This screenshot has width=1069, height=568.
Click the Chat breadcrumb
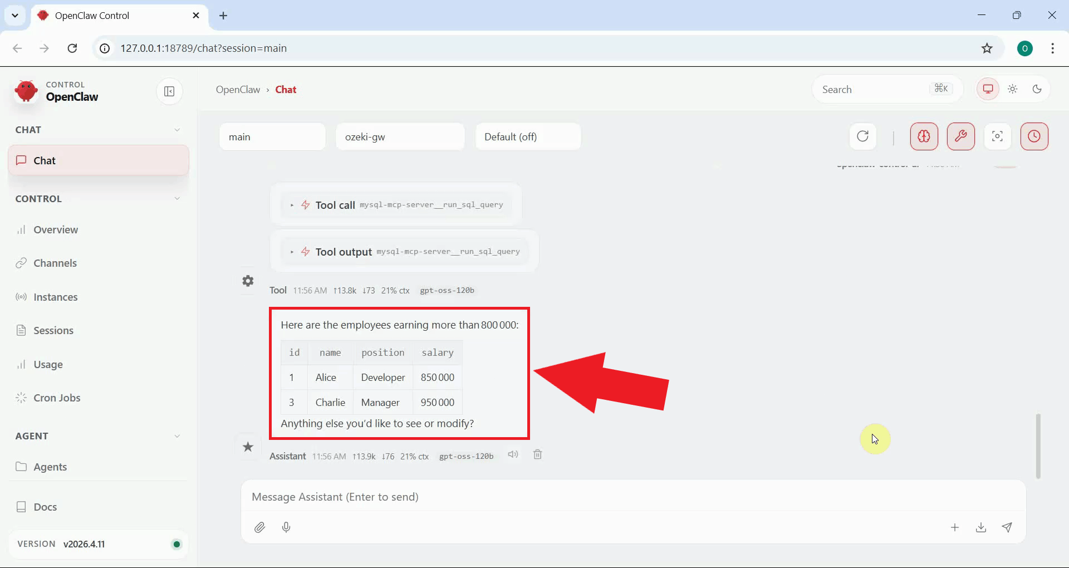coord(286,90)
